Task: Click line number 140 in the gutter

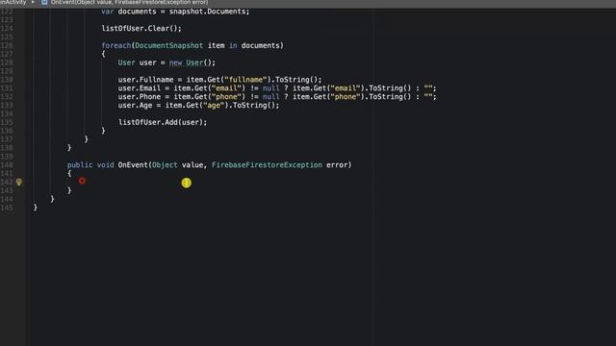Action: point(7,165)
